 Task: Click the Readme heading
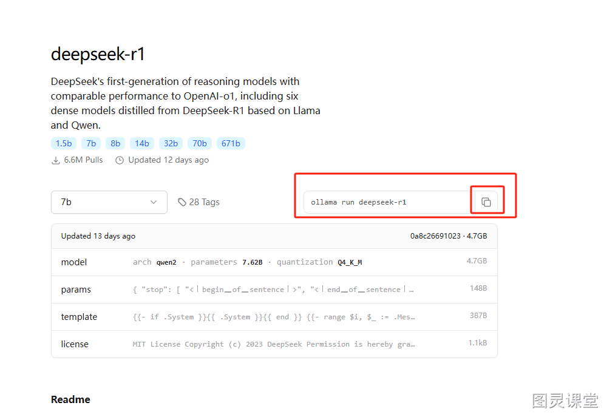pos(70,400)
